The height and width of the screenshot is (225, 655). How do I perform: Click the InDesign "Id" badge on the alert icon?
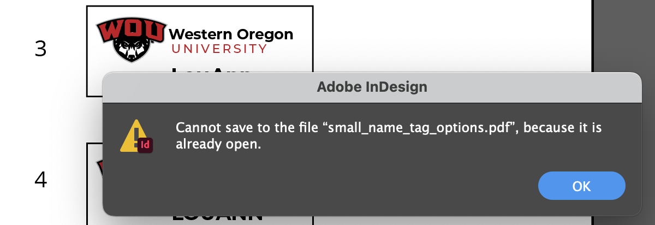[x=145, y=145]
